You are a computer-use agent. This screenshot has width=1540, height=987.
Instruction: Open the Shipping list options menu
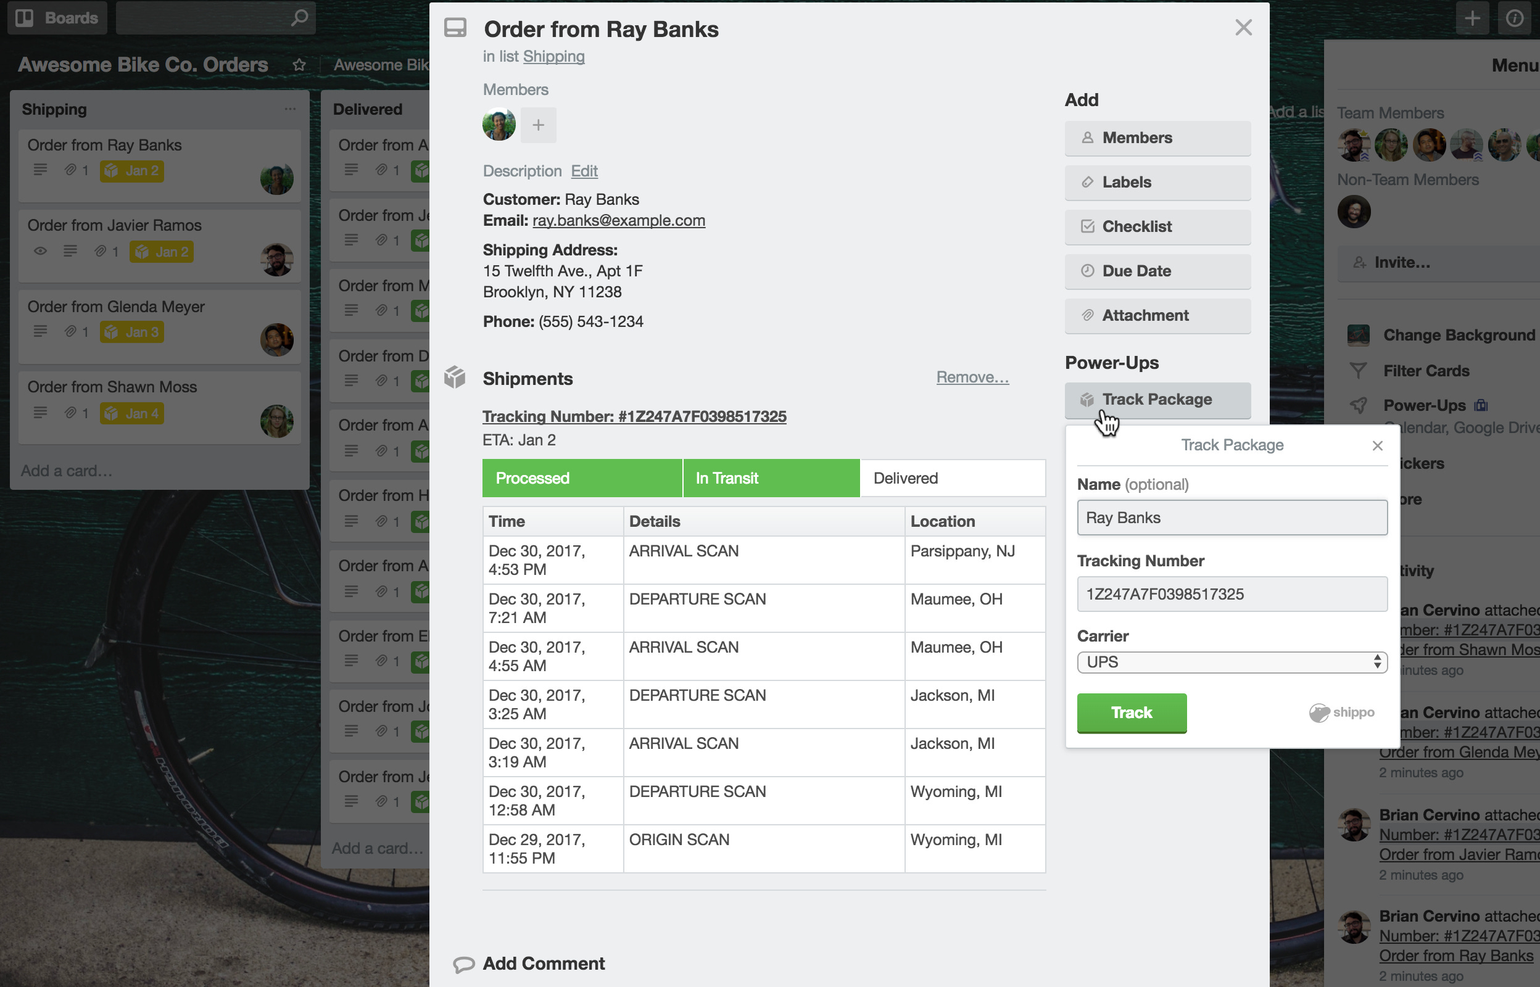(x=289, y=109)
